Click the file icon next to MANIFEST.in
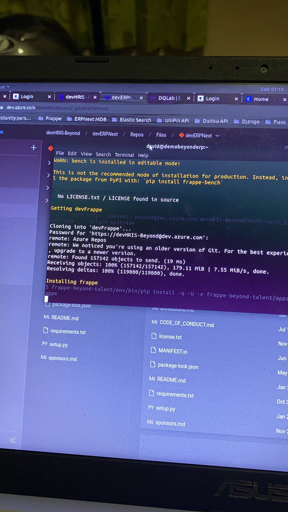Image resolution: width=288 pixels, height=512 pixels. [x=154, y=350]
